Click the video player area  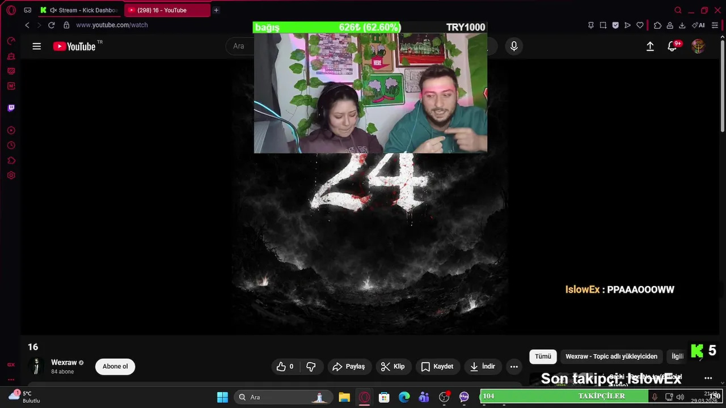370,196
